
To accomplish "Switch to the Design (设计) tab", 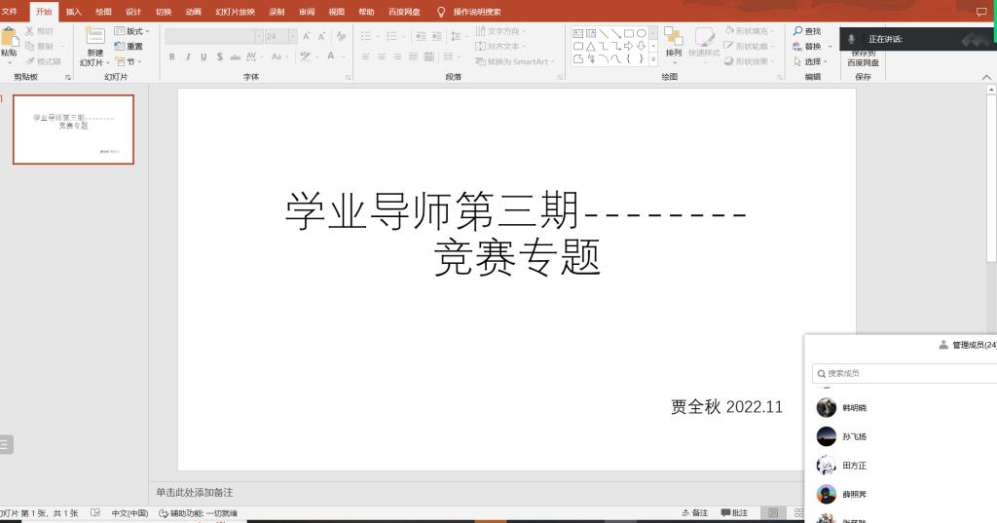I will tap(133, 12).
